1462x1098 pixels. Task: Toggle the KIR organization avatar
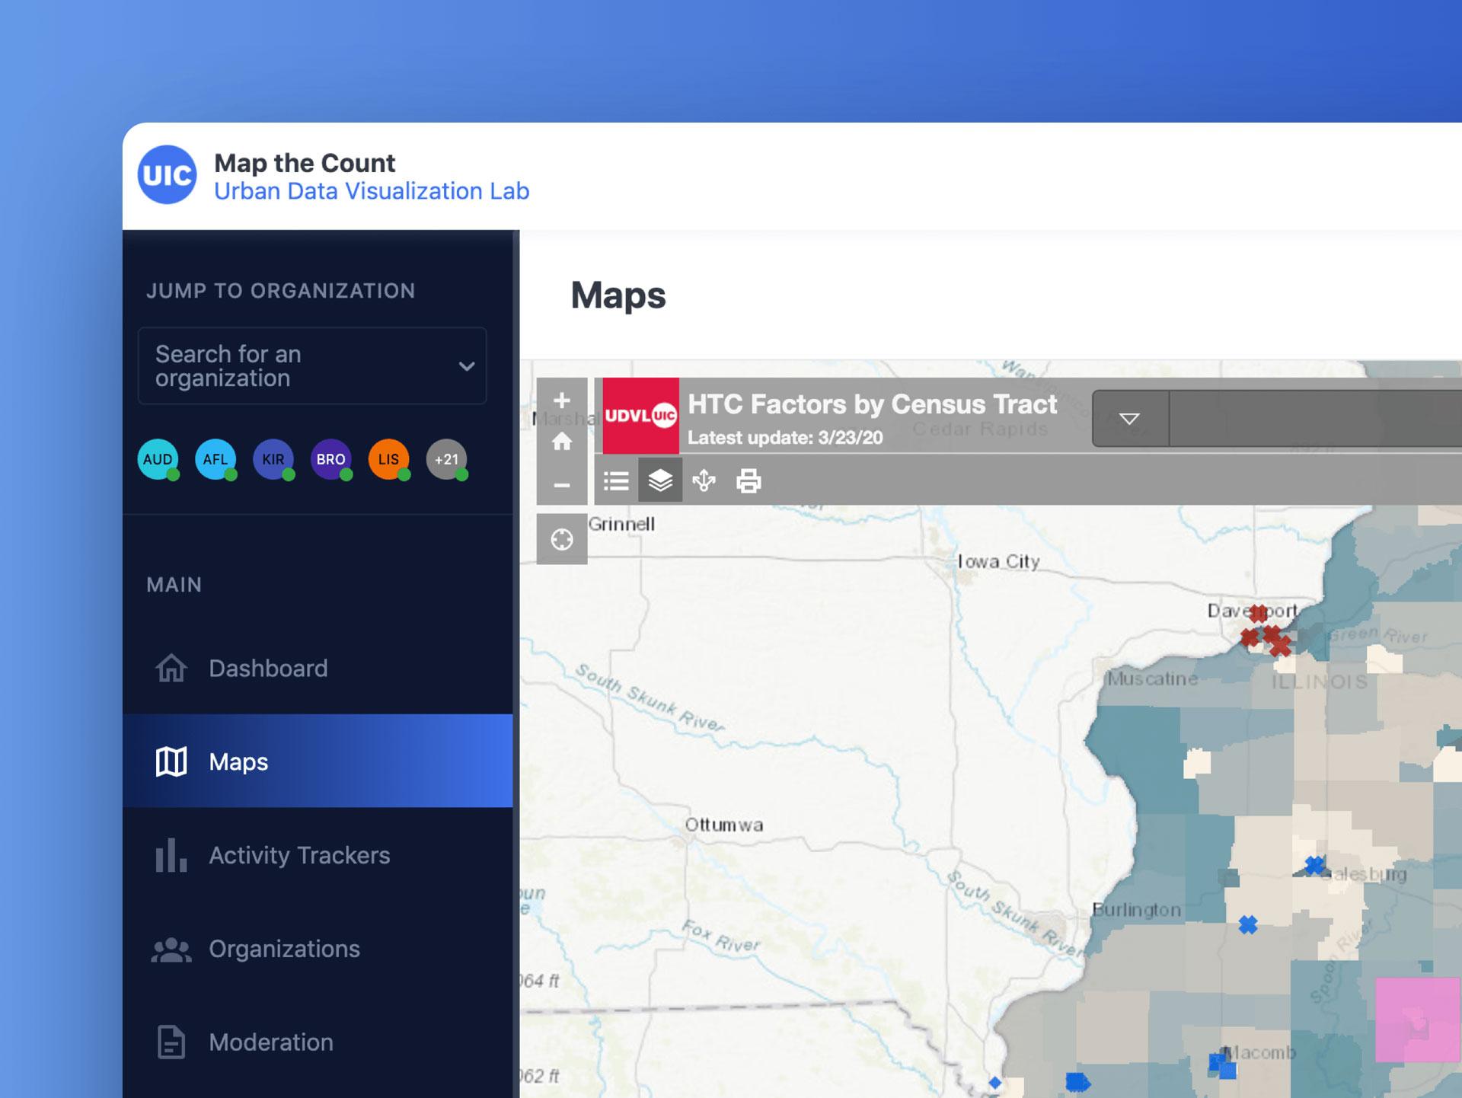point(273,458)
